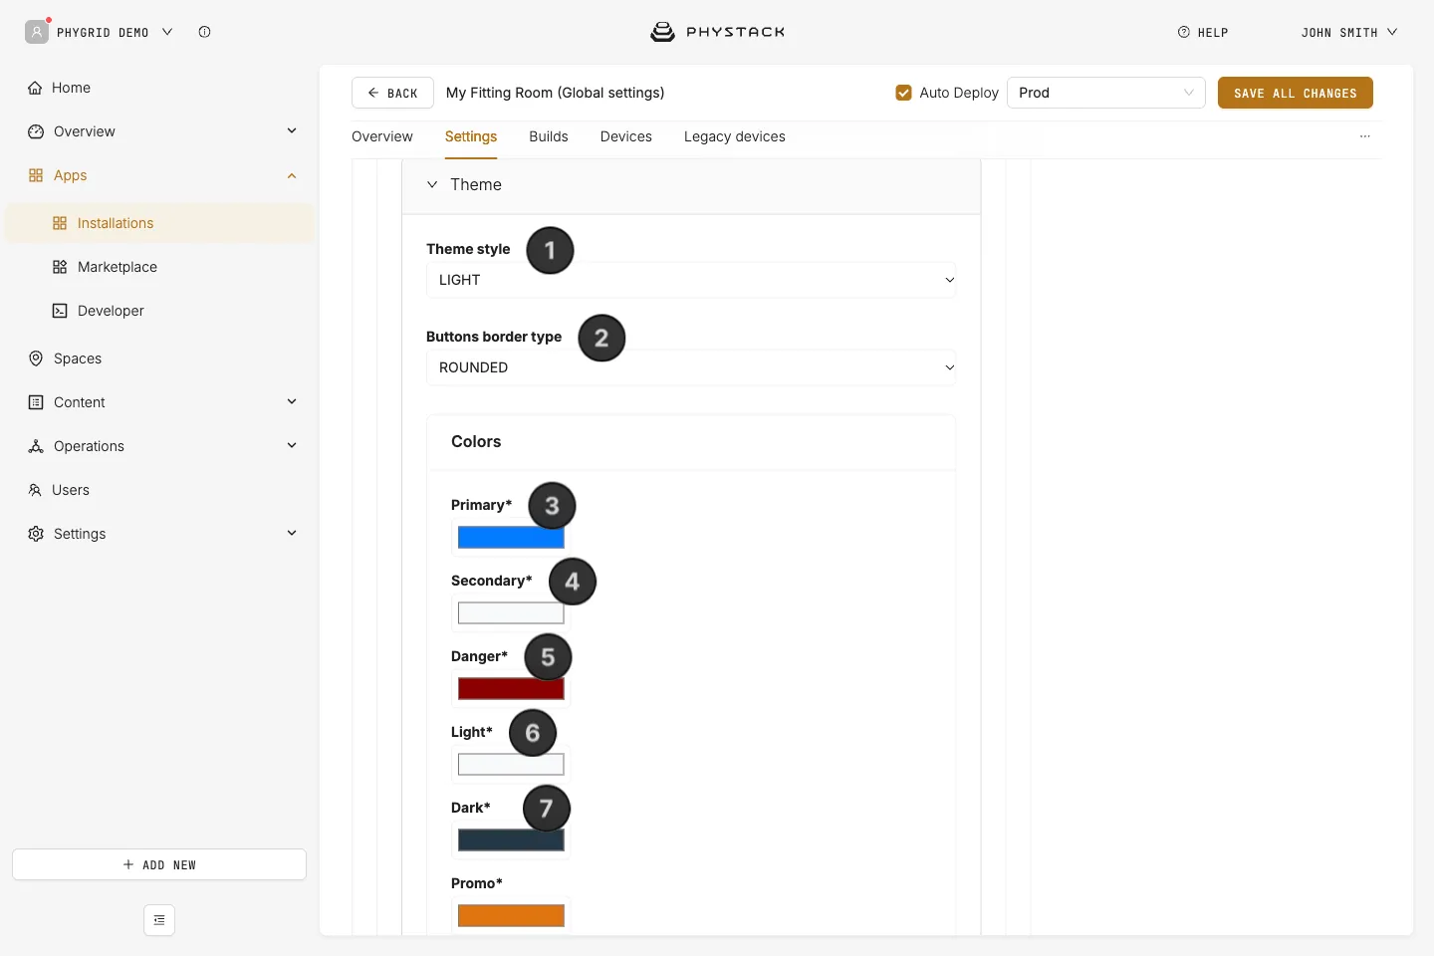Switch to the Builds tab

click(x=549, y=136)
